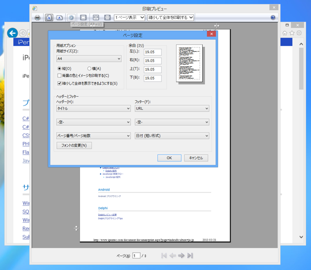
Task: Open header タイトル dropdown
Action: [93, 109]
